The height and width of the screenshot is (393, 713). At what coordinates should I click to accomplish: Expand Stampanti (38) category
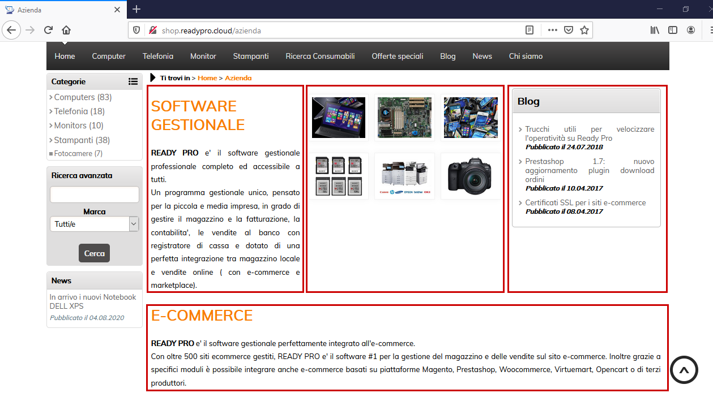click(82, 140)
